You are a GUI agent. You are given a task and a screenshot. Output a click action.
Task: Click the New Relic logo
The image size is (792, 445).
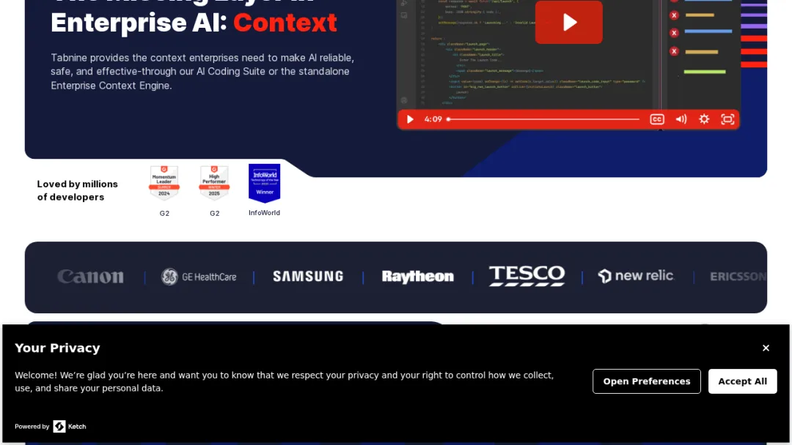636,276
